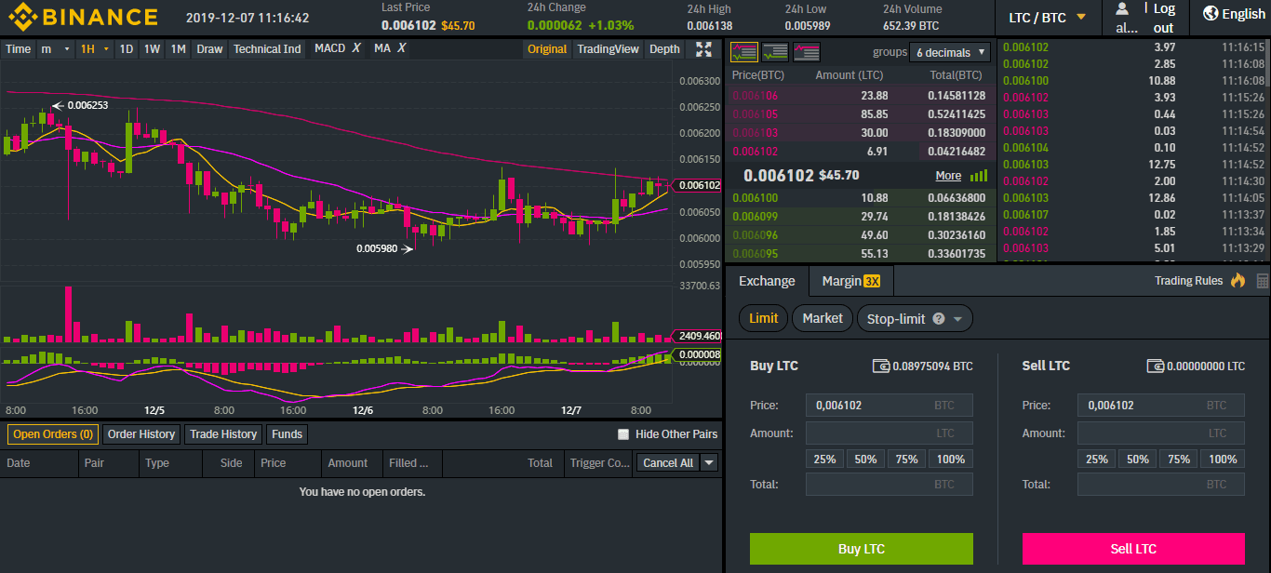This screenshot has width=1271, height=573.
Task: Click the Price column header in Open Orders
Action: click(x=274, y=462)
